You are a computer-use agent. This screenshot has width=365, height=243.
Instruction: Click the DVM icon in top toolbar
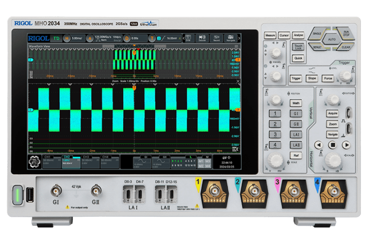pyautogui.click(x=188, y=38)
